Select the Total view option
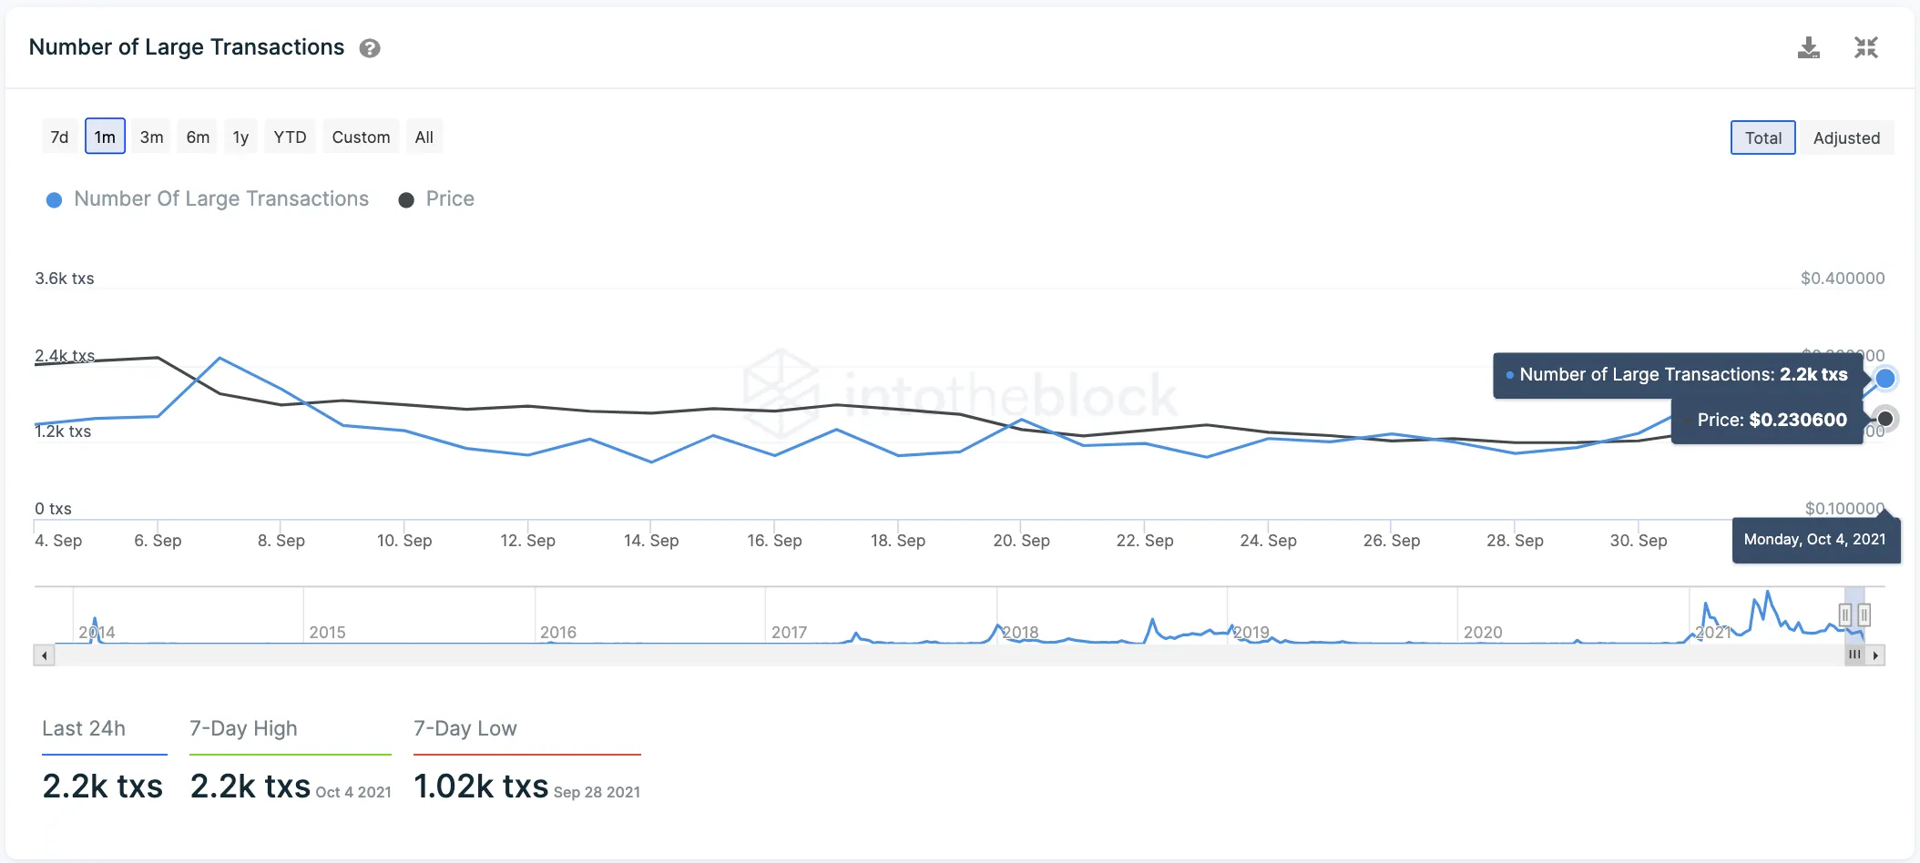 point(1763,138)
